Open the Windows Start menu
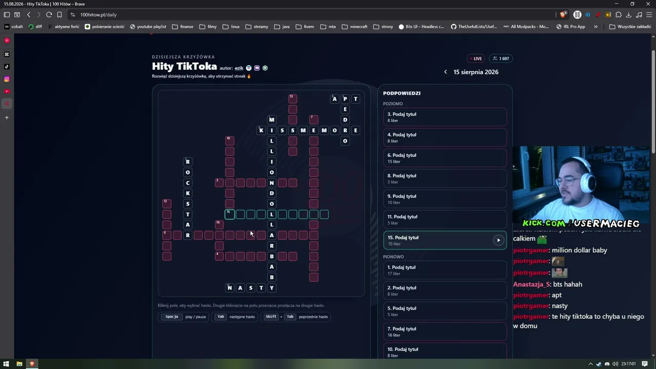Screen dimensions: 656x369 pos(7,364)
